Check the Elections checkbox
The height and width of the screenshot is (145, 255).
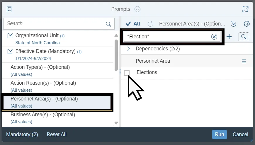pos(127,73)
